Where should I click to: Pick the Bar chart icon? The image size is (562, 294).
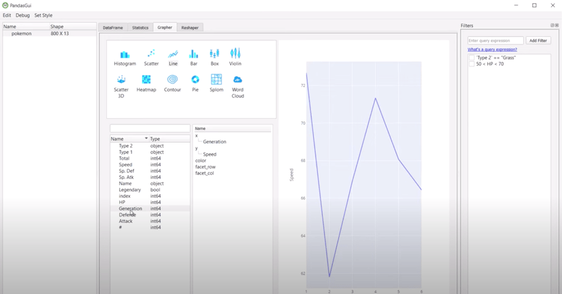(193, 55)
